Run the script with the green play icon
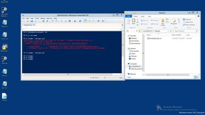This screenshot has height=115, width=205. point(61,21)
